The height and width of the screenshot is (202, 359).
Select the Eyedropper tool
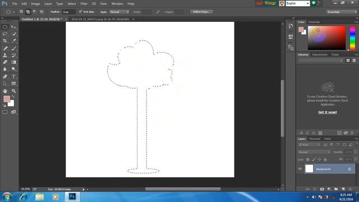pyautogui.click(x=13, y=41)
